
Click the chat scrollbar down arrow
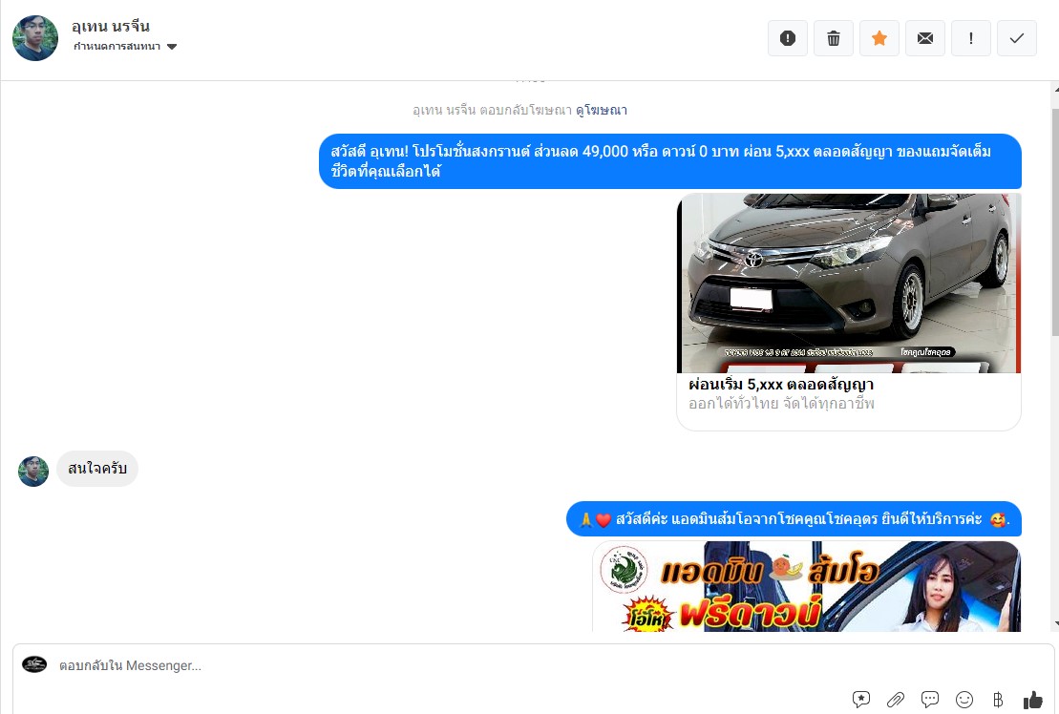(1054, 623)
